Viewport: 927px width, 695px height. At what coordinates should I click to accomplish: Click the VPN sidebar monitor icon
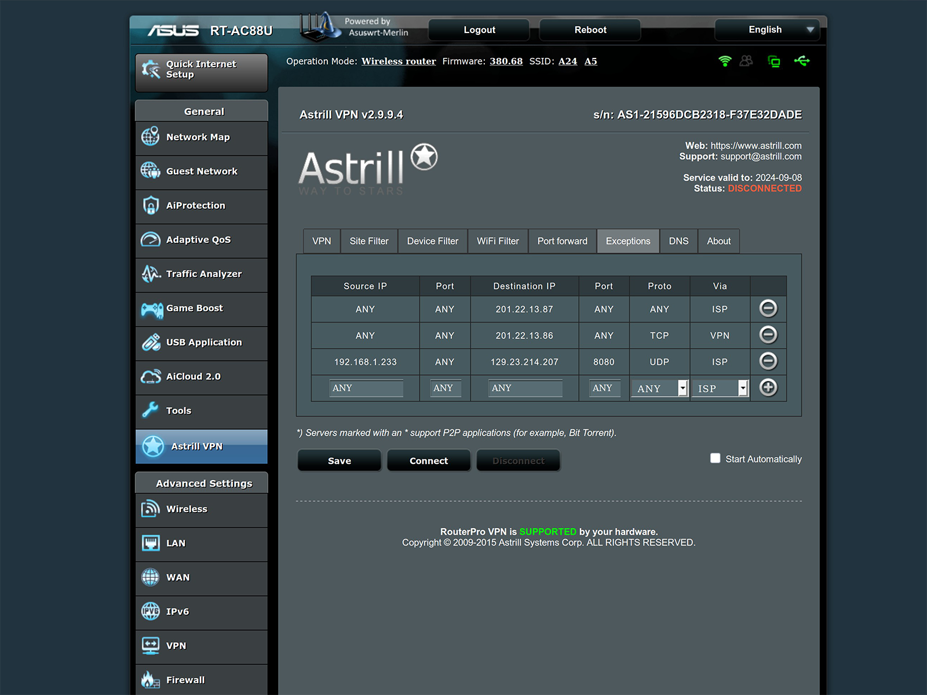tap(151, 645)
